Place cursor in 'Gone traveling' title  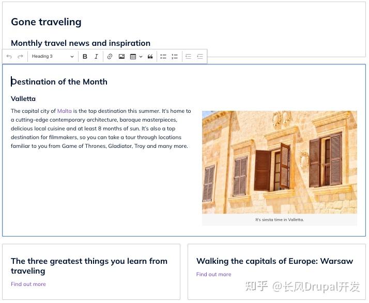[x=46, y=22]
